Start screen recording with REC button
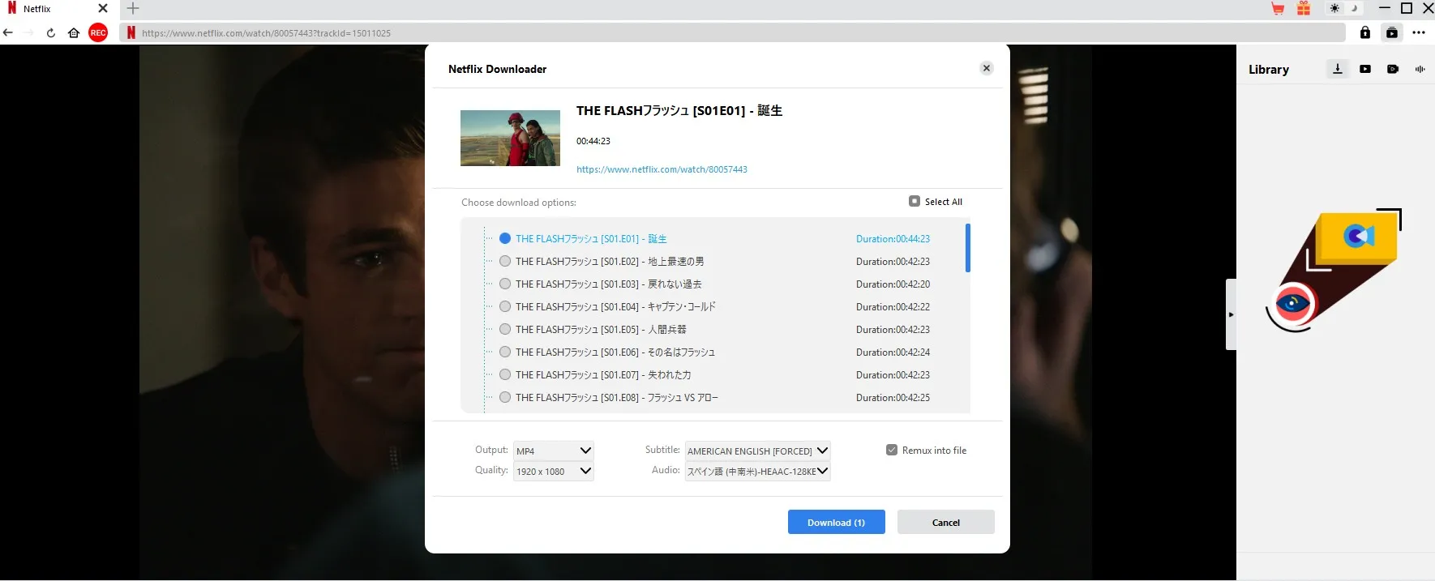This screenshot has width=1435, height=581. point(98,32)
